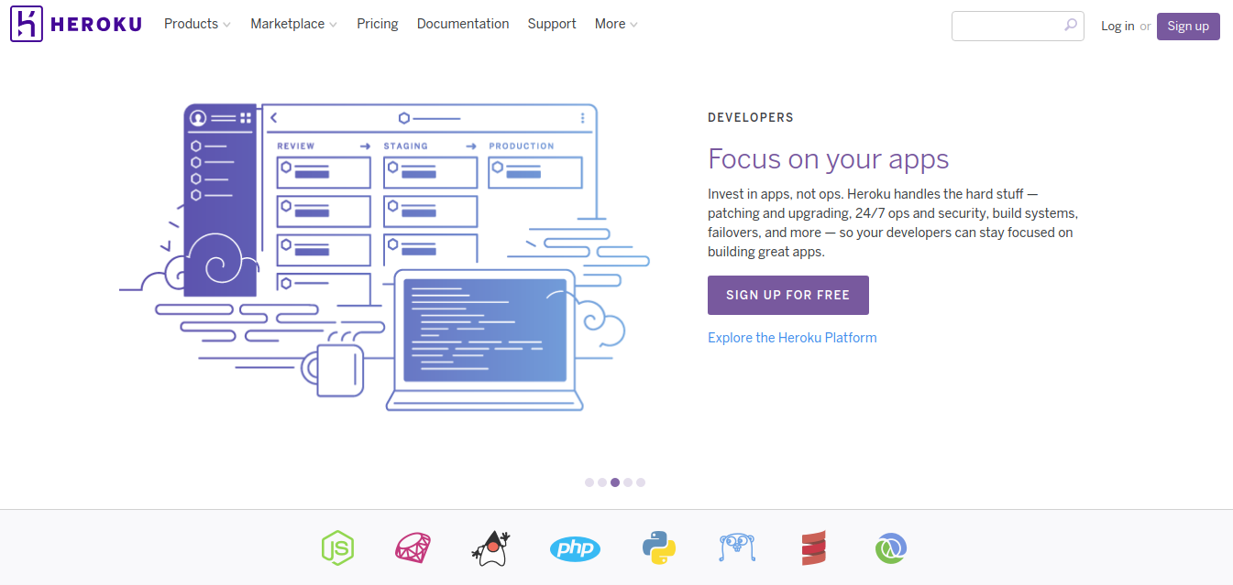Select the Scala language icon
Image resolution: width=1233 pixels, height=585 pixels.
click(x=812, y=547)
